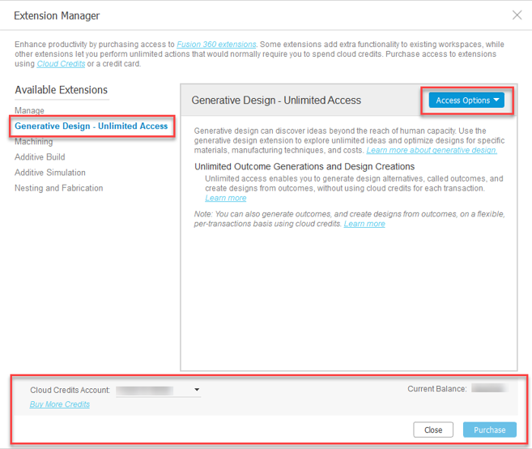Select the Nesting and Fabrication extension

pos(58,188)
